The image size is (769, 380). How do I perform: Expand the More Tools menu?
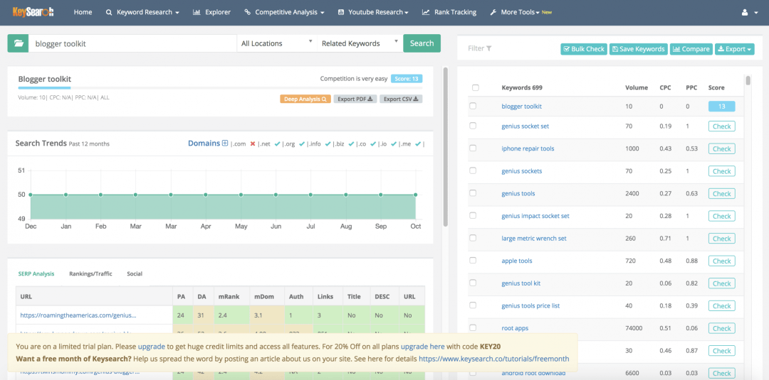click(520, 12)
